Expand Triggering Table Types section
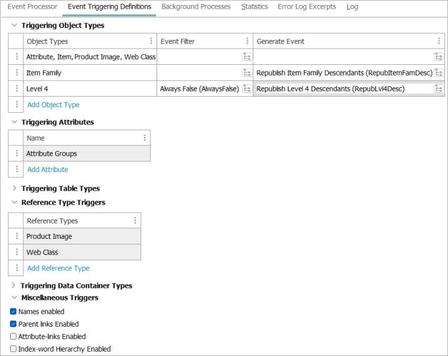The image size is (448, 356). click(14, 188)
